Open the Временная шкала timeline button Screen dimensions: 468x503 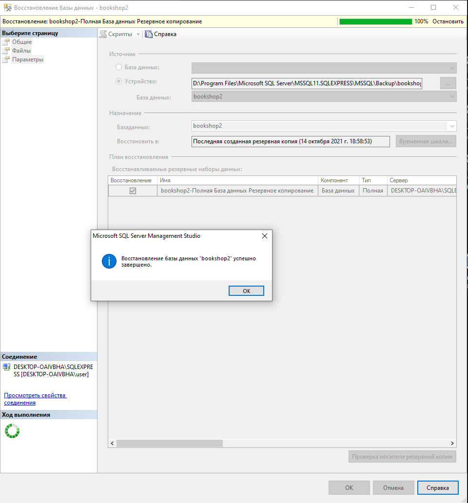pos(426,141)
